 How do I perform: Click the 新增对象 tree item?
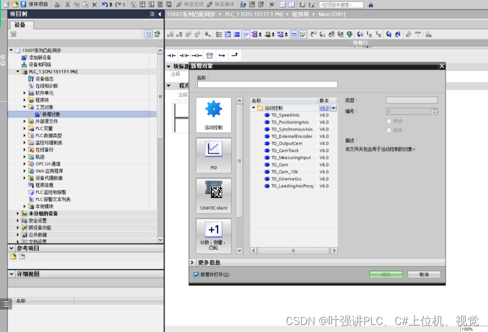point(51,114)
